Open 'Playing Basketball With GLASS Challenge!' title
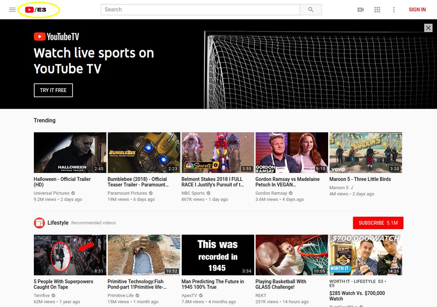 pos(281,284)
